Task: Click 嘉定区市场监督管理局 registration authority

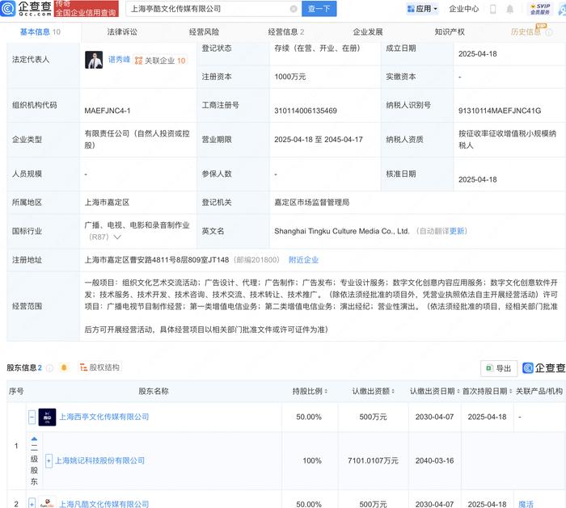Action: [312, 203]
